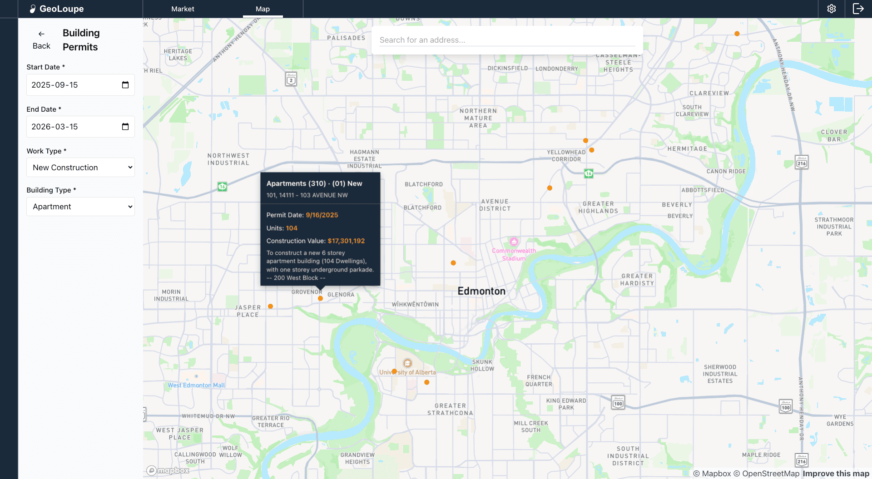Select the Map tab
The image size is (872, 479).
click(263, 9)
